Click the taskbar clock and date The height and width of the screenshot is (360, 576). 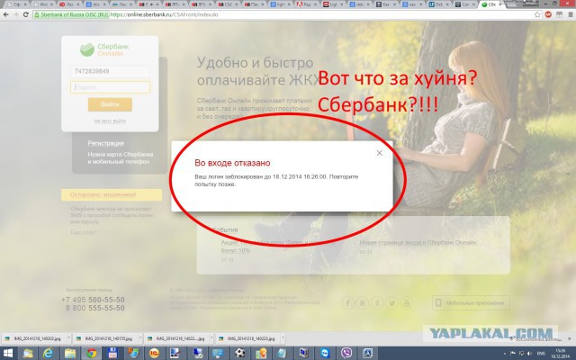pos(561,354)
